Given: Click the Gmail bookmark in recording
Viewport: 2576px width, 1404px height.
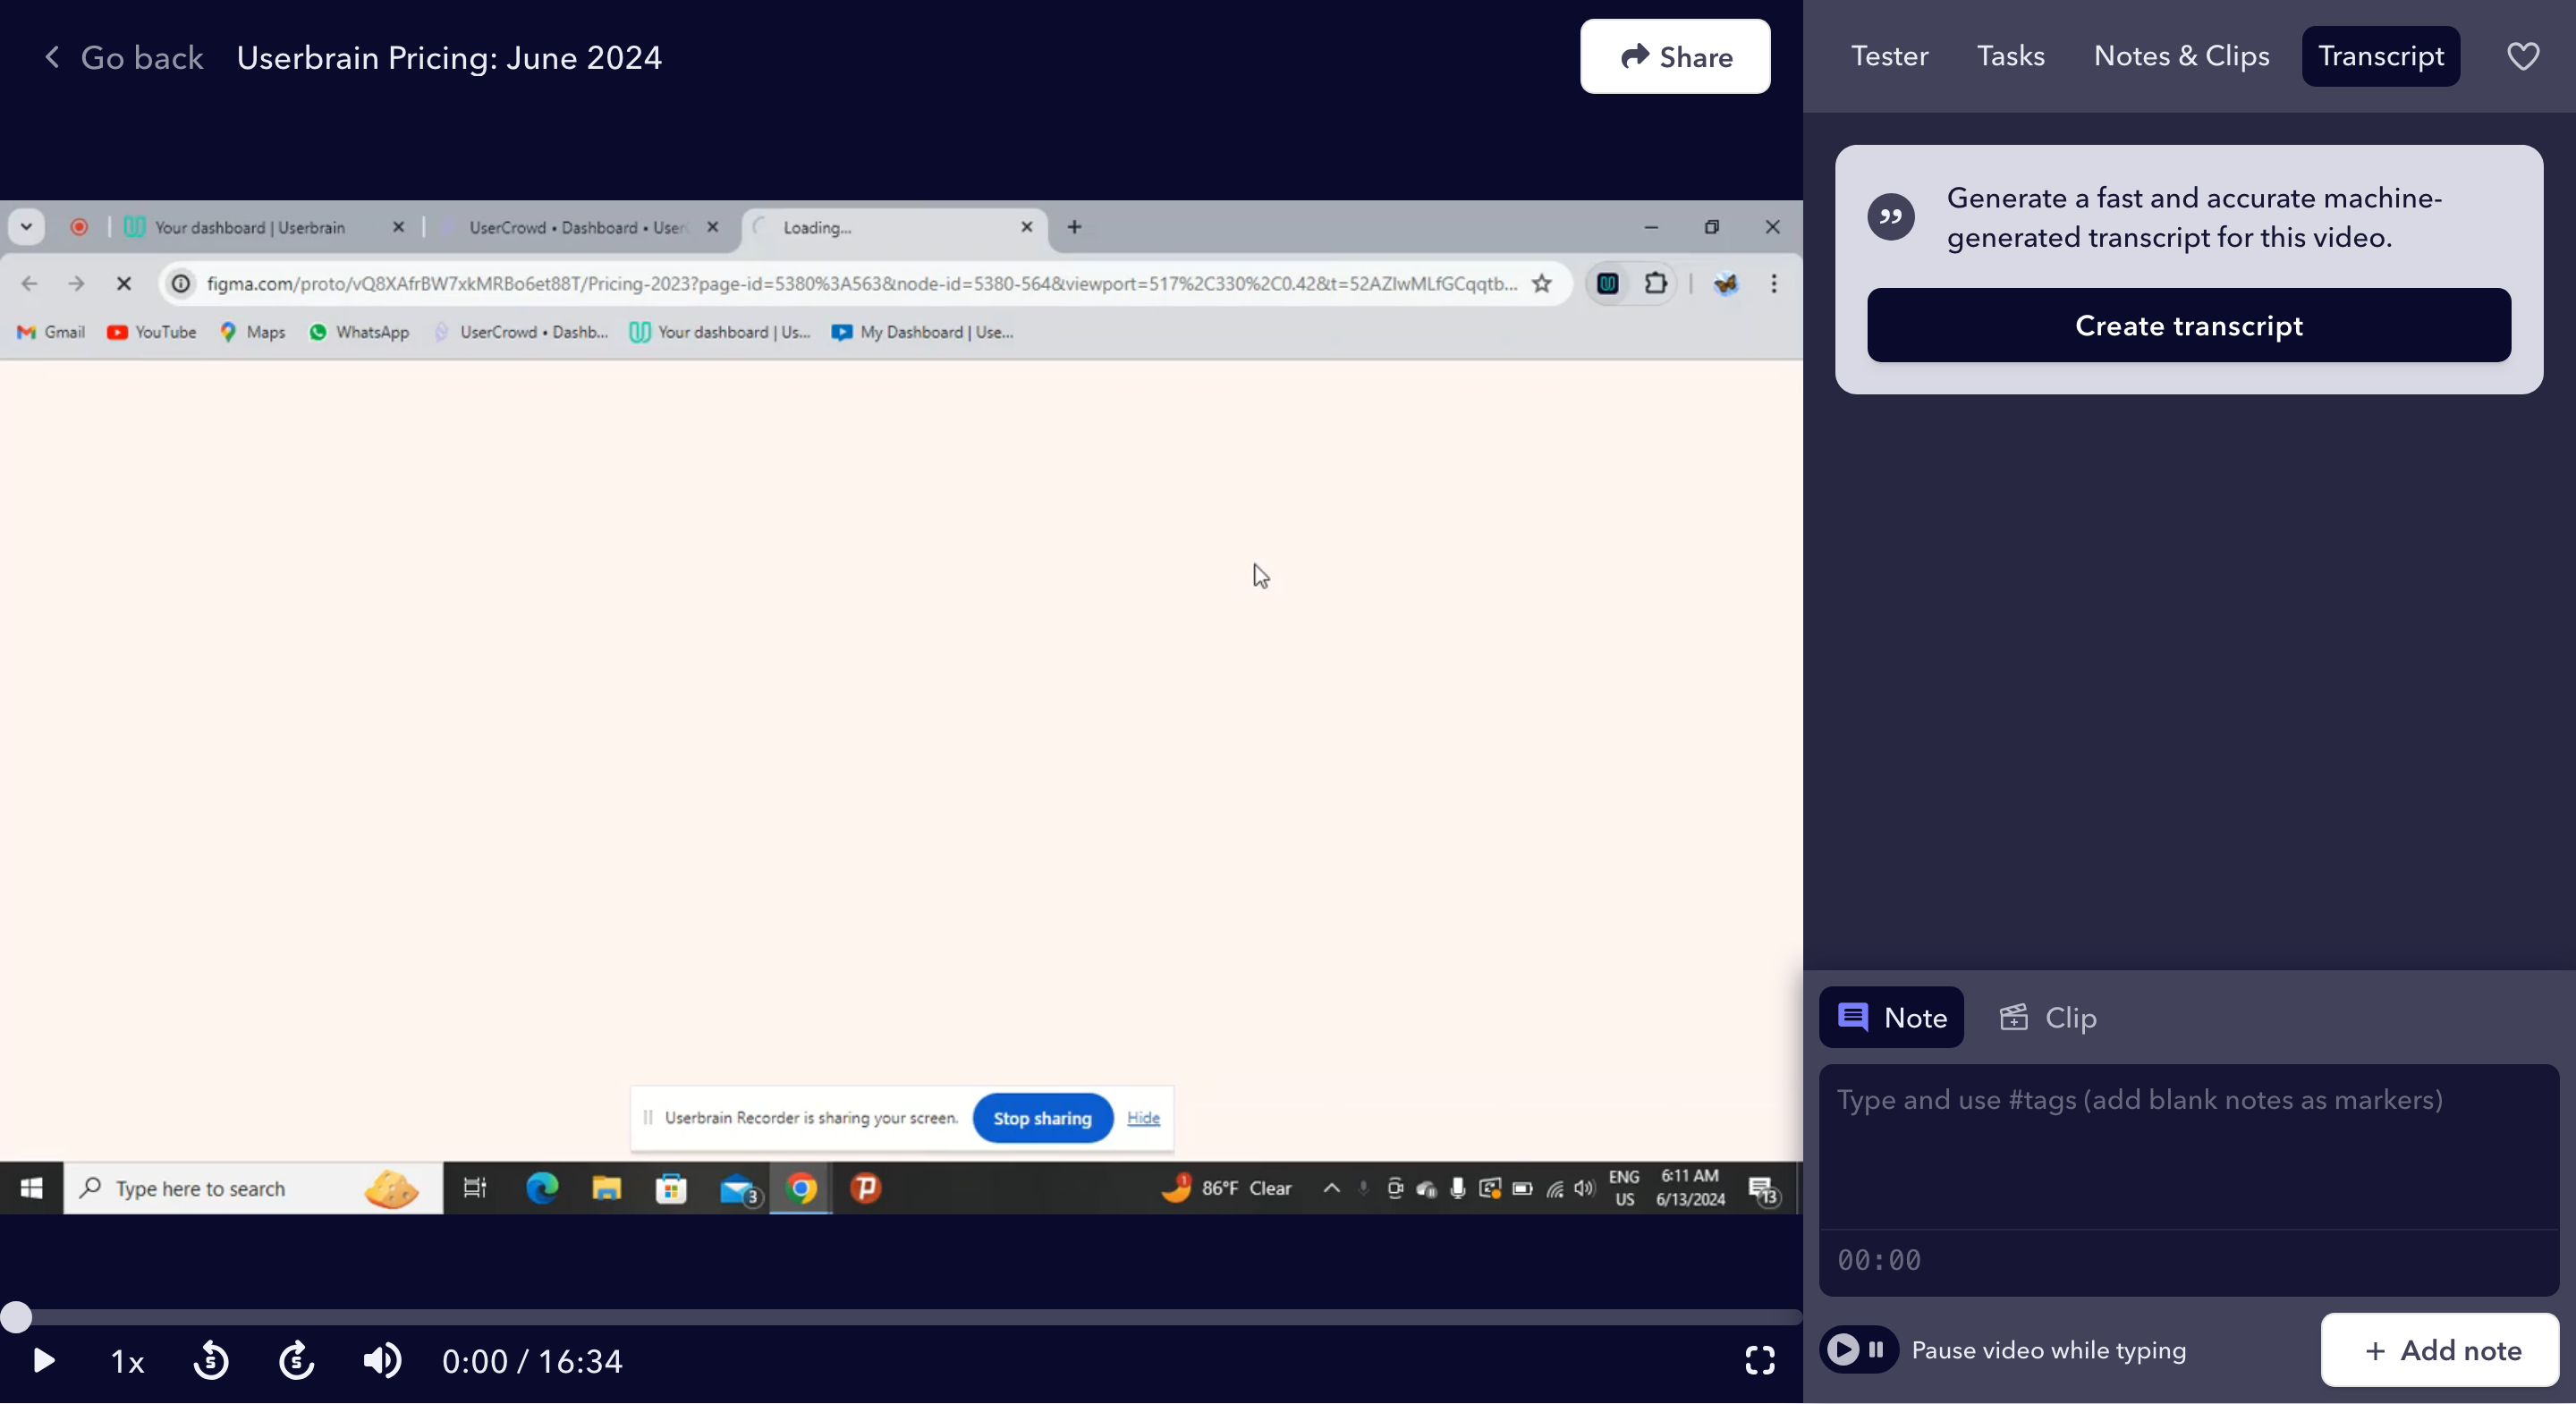Looking at the screenshot, I should [51, 332].
